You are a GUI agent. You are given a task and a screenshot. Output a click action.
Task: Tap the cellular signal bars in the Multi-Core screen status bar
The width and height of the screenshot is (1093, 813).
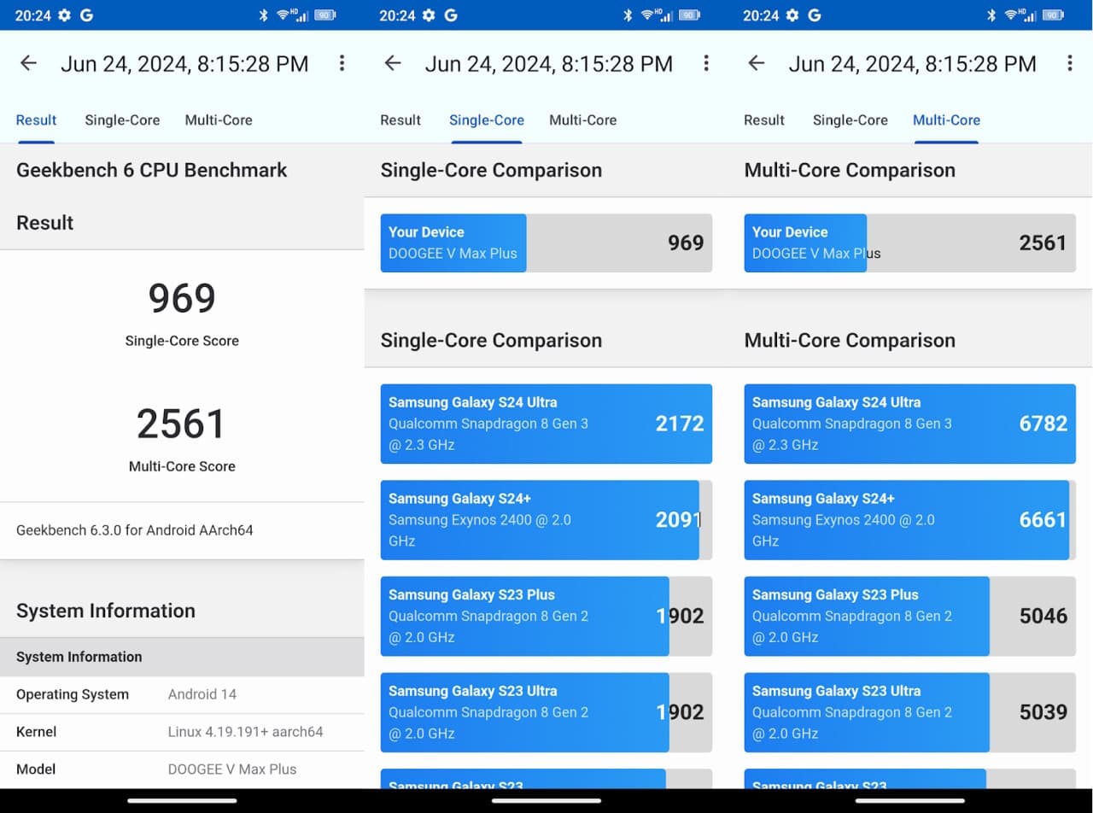click(1030, 16)
